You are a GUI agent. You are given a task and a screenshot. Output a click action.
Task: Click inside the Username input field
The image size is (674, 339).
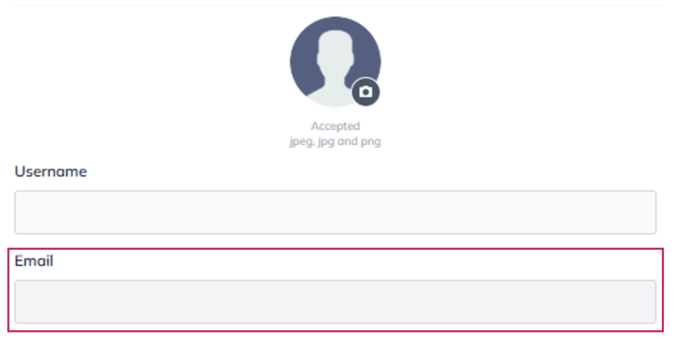click(335, 212)
